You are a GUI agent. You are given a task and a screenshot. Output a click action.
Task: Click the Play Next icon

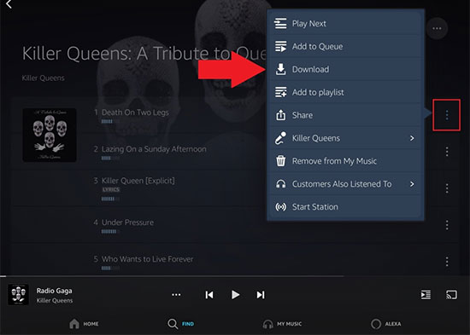tap(280, 23)
